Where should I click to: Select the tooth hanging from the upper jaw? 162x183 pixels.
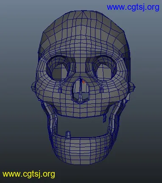click(x=104, y=118)
